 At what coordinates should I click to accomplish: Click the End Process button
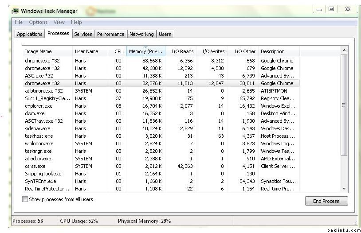(326, 201)
